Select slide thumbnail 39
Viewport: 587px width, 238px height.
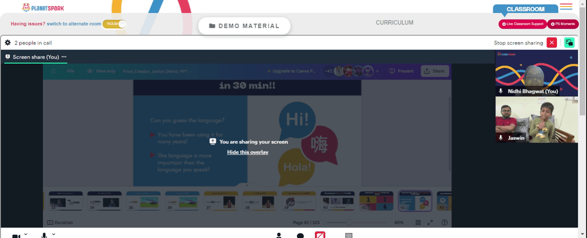pyautogui.click(x=299, y=201)
